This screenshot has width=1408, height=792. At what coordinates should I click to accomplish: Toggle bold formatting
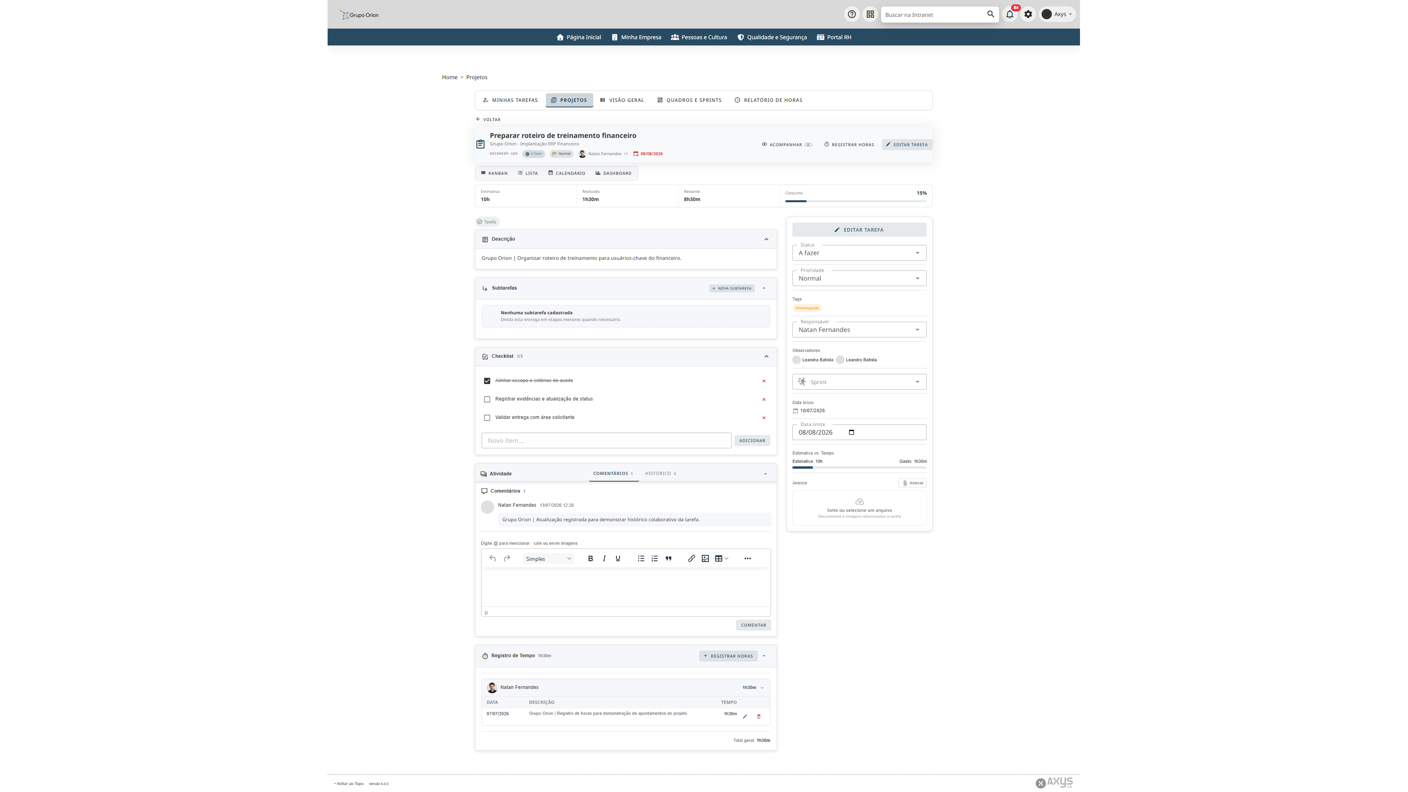[590, 558]
